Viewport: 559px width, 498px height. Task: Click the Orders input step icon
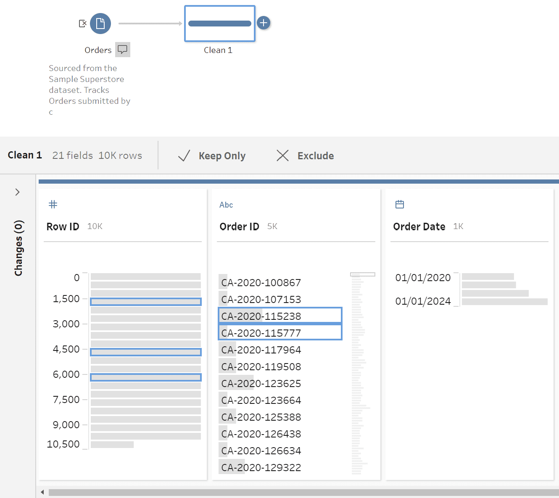[100, 24]
